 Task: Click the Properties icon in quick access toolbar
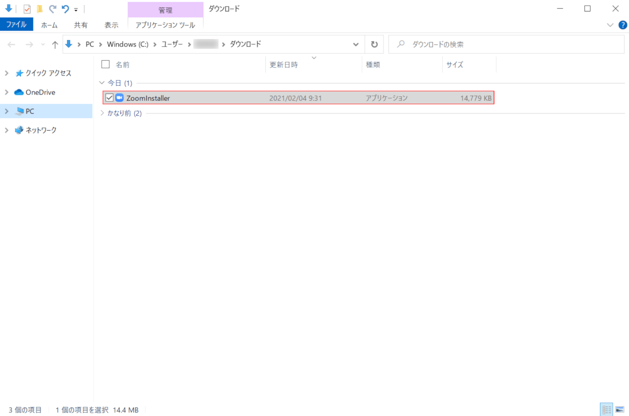pyautogui.click(x=27, y=9)
